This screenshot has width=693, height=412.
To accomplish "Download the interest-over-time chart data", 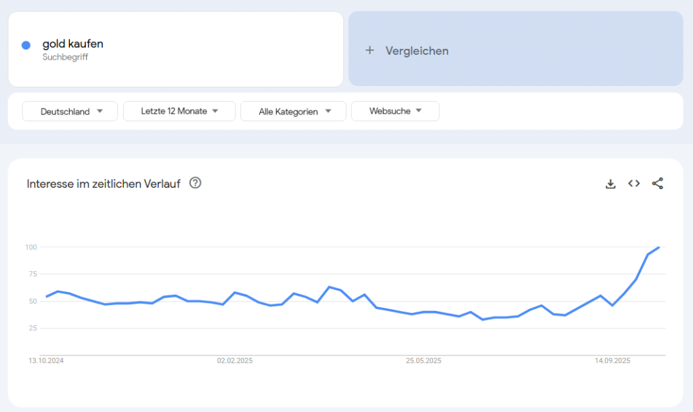I will pyautogui.click(x=610, y=184).
